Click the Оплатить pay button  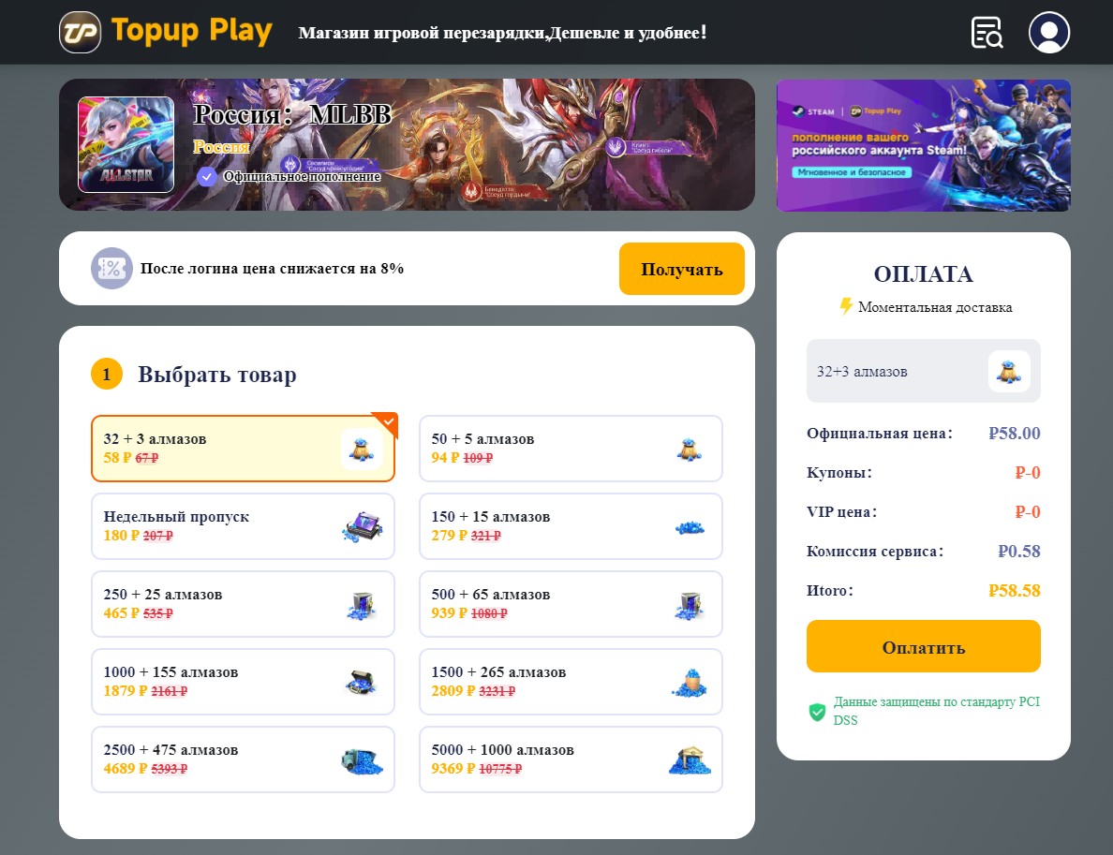(x=924, y=646)
